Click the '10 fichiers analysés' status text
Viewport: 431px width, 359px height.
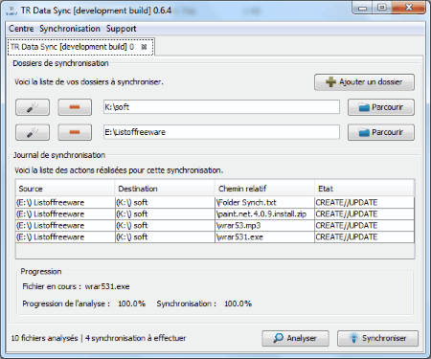(44, 338)
